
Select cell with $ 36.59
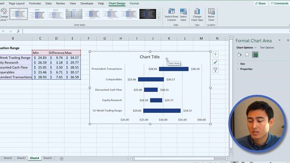pyautogui.click(x=72, y=77)
